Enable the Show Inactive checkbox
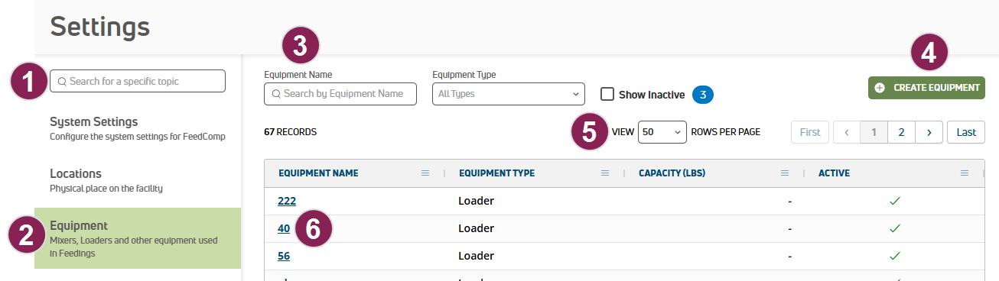Viewport: 999px width, 281px height. point(607,94)
